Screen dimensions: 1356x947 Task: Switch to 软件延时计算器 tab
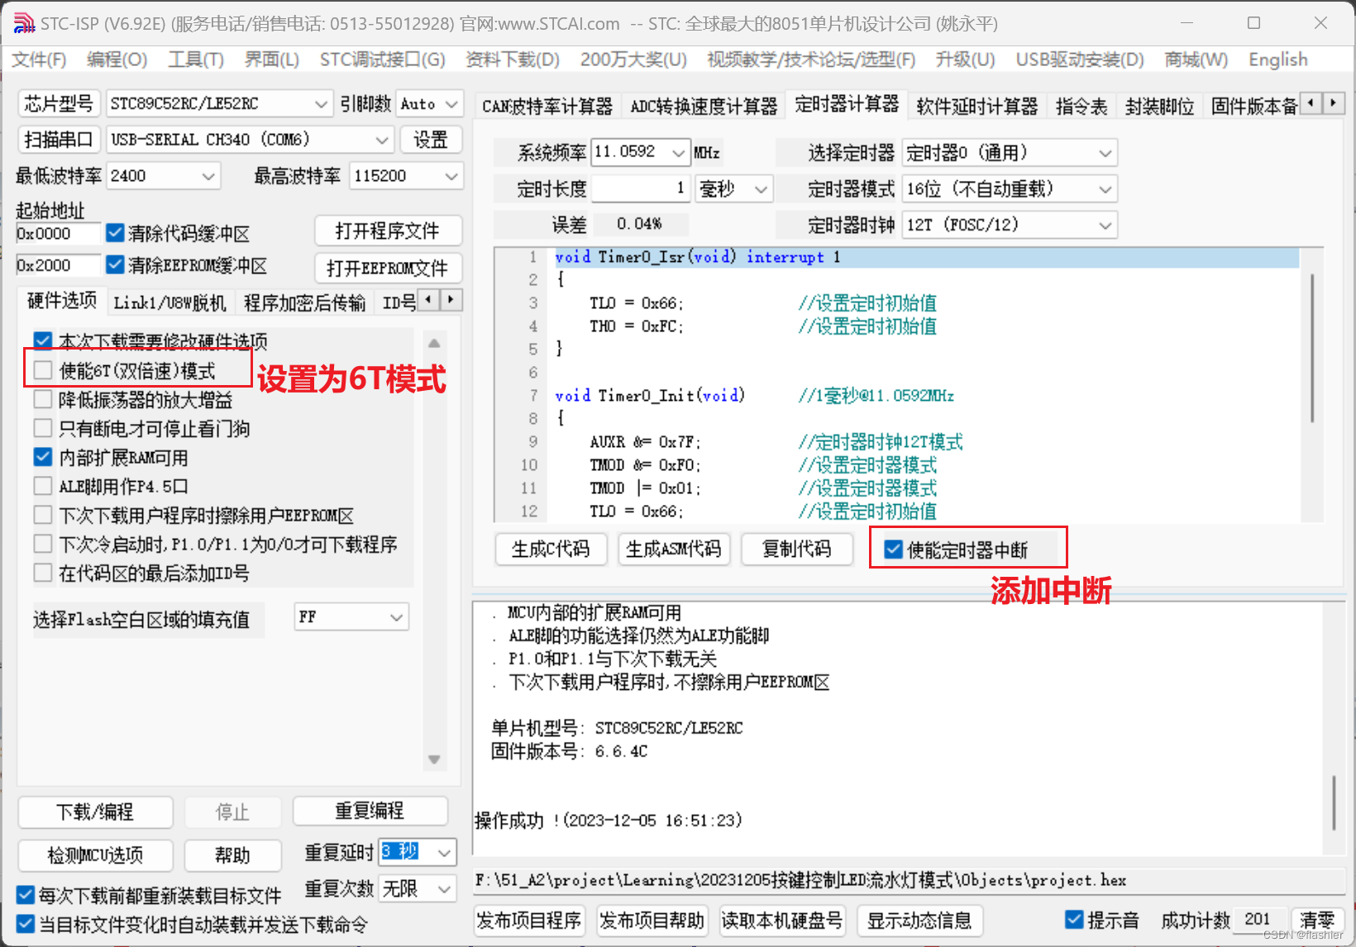976,107
